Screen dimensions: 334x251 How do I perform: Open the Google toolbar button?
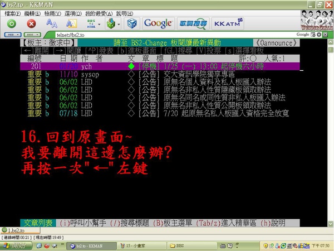[x=158, y=23]
